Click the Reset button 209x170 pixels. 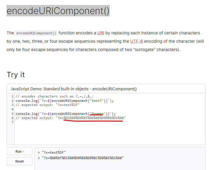(19, 161)
